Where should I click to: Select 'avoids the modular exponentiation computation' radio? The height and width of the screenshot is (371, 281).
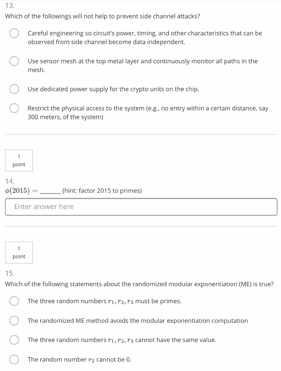14,321
